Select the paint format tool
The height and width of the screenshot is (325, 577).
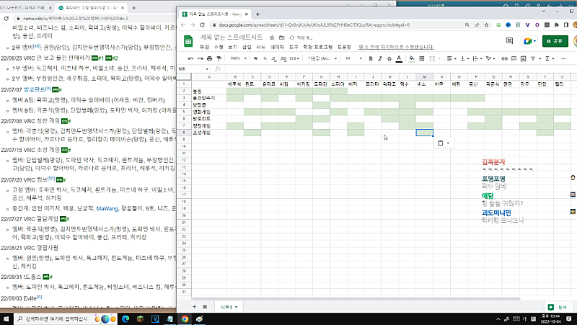(x=219, y=58)
